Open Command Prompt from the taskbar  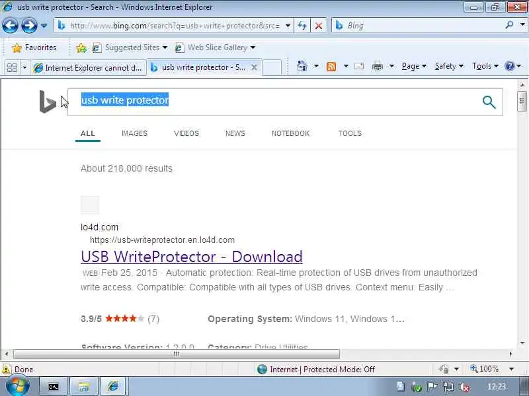click(x=54, y=387)
